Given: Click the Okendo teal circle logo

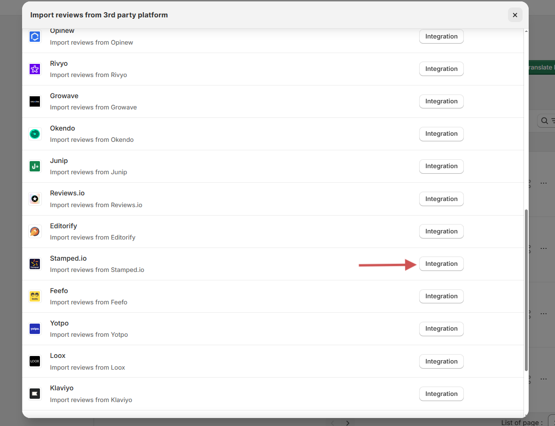Looking at the screenshot, I should (35, 134).
